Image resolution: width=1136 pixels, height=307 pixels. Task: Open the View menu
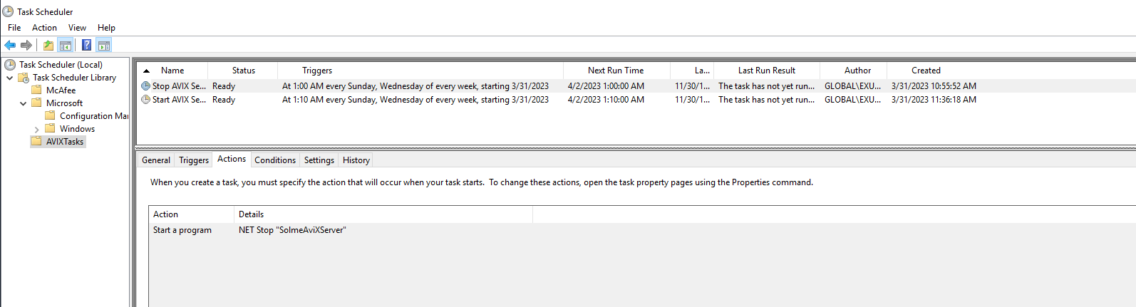(x=77, y=28)
